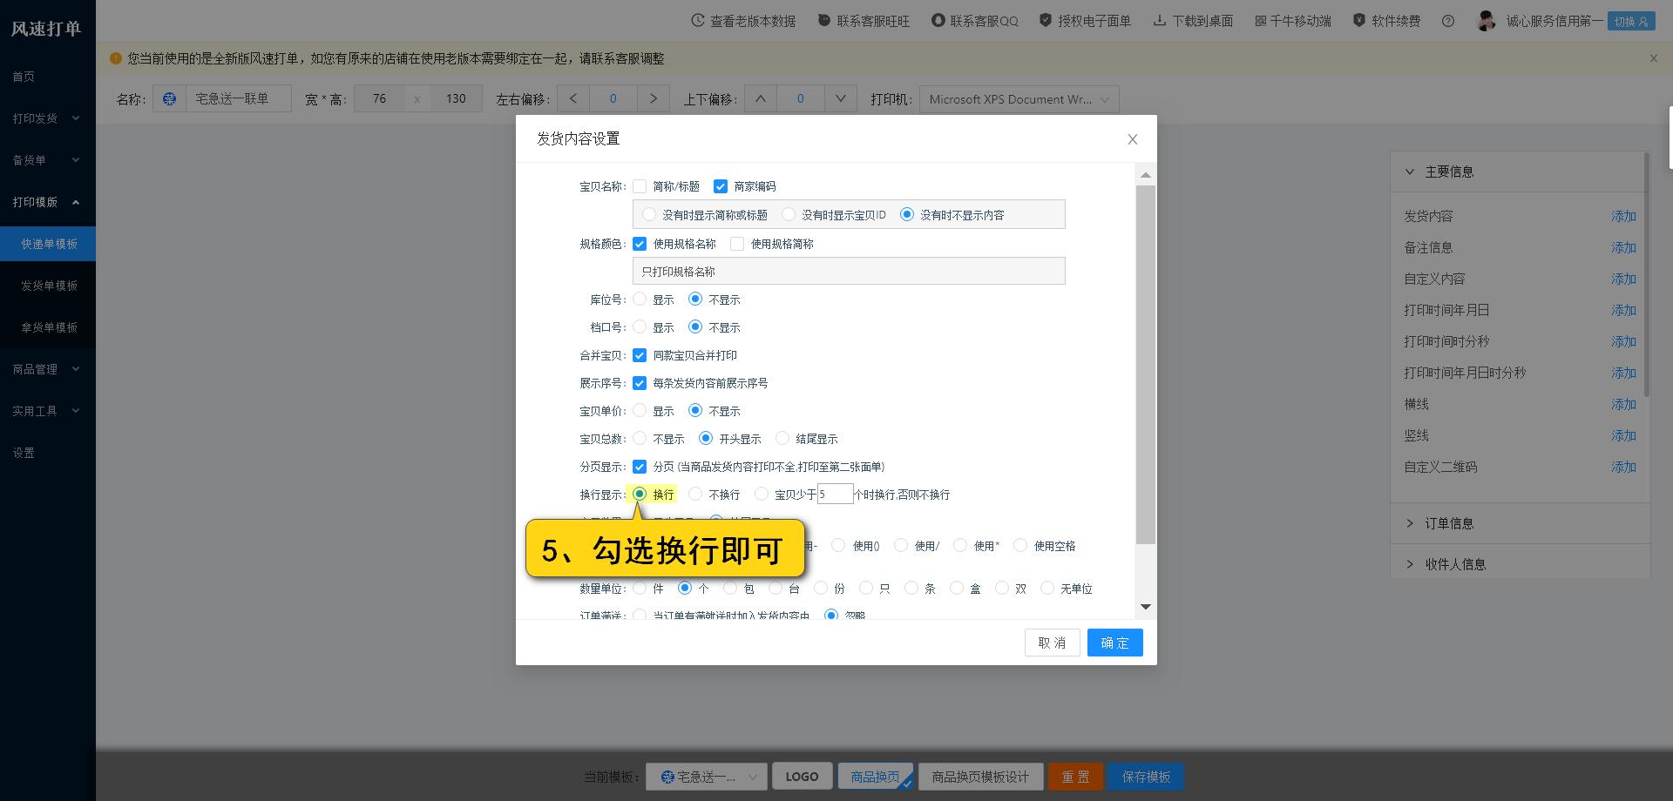Select the 不换行 radio option
This screenshot has width=1673, height=801.
(x=695, y=494)
